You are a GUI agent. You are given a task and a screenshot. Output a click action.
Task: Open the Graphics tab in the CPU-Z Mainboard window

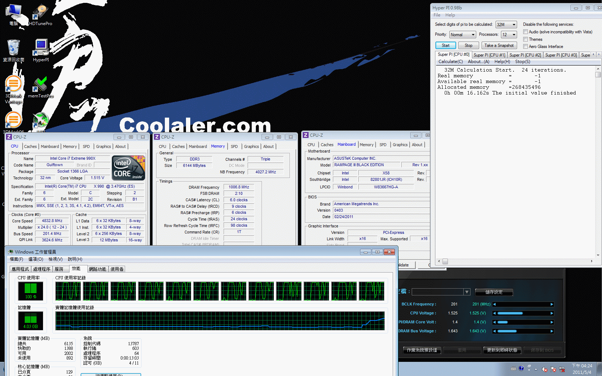pyautogui.click(x=400, y=145)
